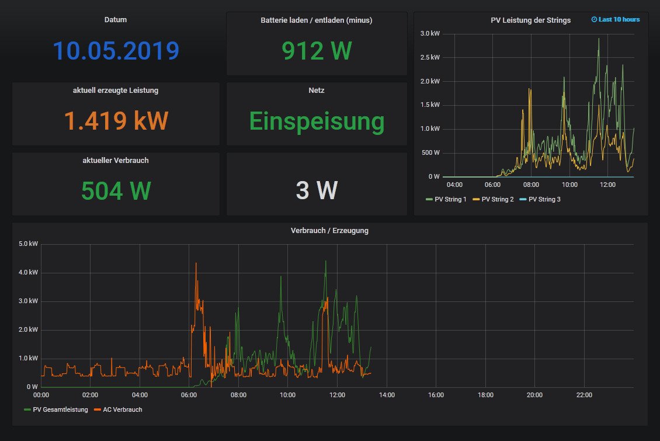Viewport: 660px width, 441px height.
Task: Click the green PV Gesamtleistung legend color line
Action: tap(27, 410)
